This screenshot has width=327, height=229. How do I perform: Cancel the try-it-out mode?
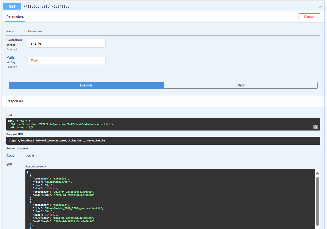(309, 17)
